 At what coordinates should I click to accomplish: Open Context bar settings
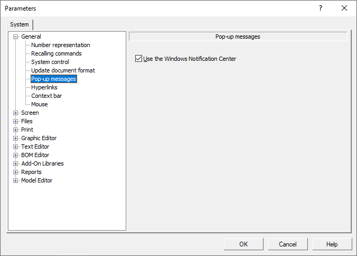46,96
